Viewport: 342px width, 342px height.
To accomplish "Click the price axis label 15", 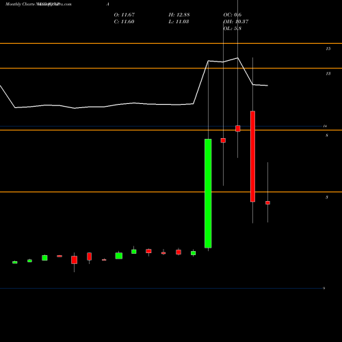I will [x=328, y=49].
